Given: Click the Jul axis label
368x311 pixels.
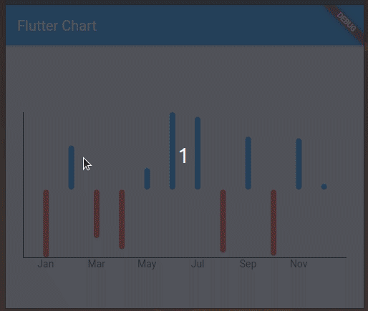Looking at the screenshot, I should [198, 264].
